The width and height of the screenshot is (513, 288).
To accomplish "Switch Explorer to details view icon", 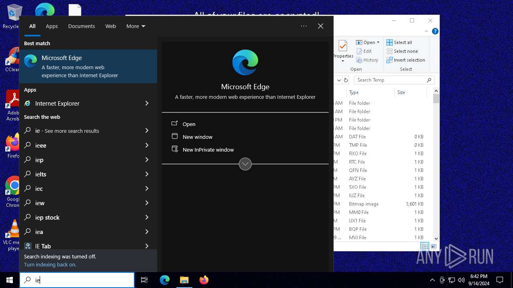I will (425, 246).
